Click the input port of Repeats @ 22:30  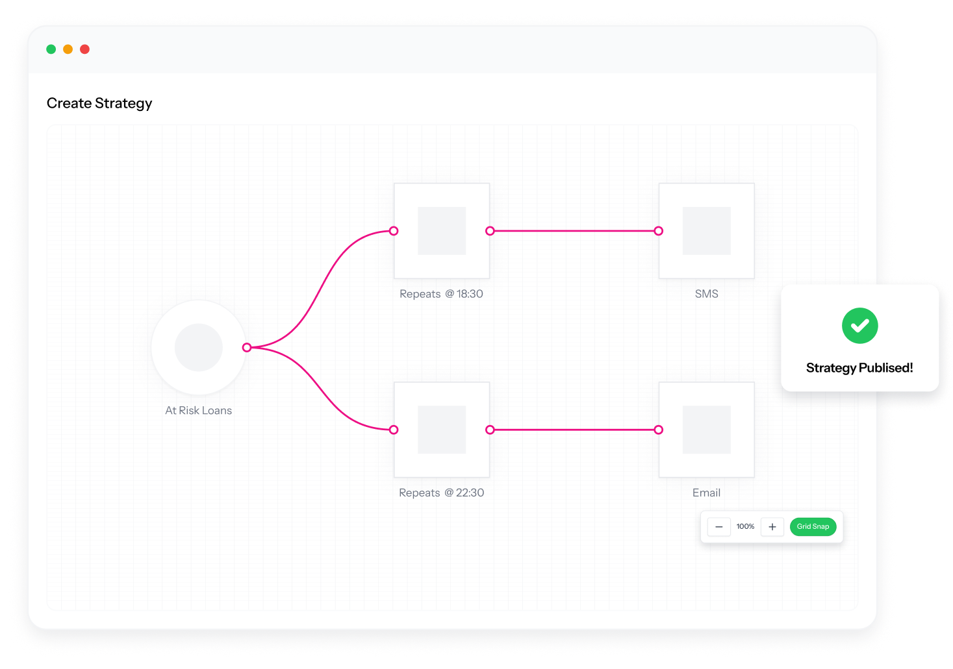[x=394, y=430]
